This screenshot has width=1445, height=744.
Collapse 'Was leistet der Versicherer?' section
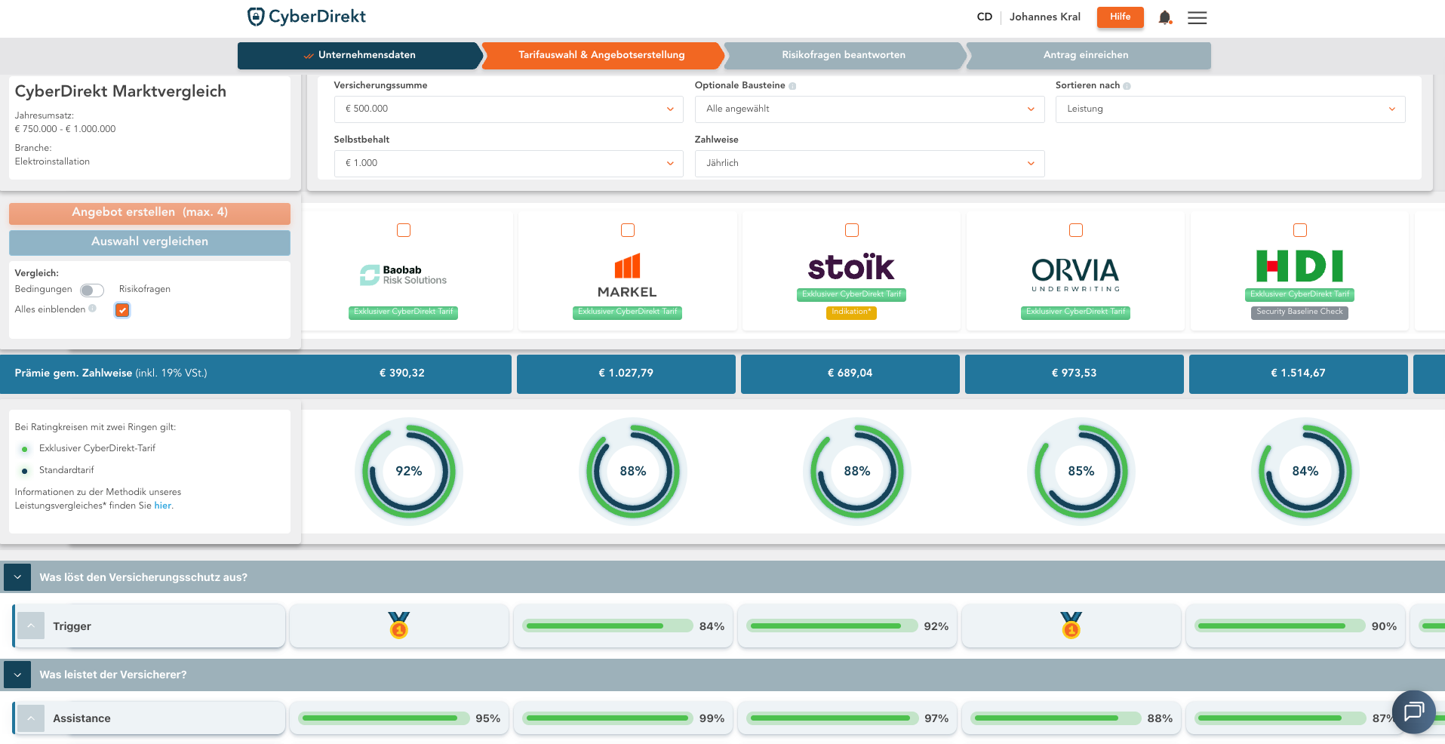pos(17,675)
